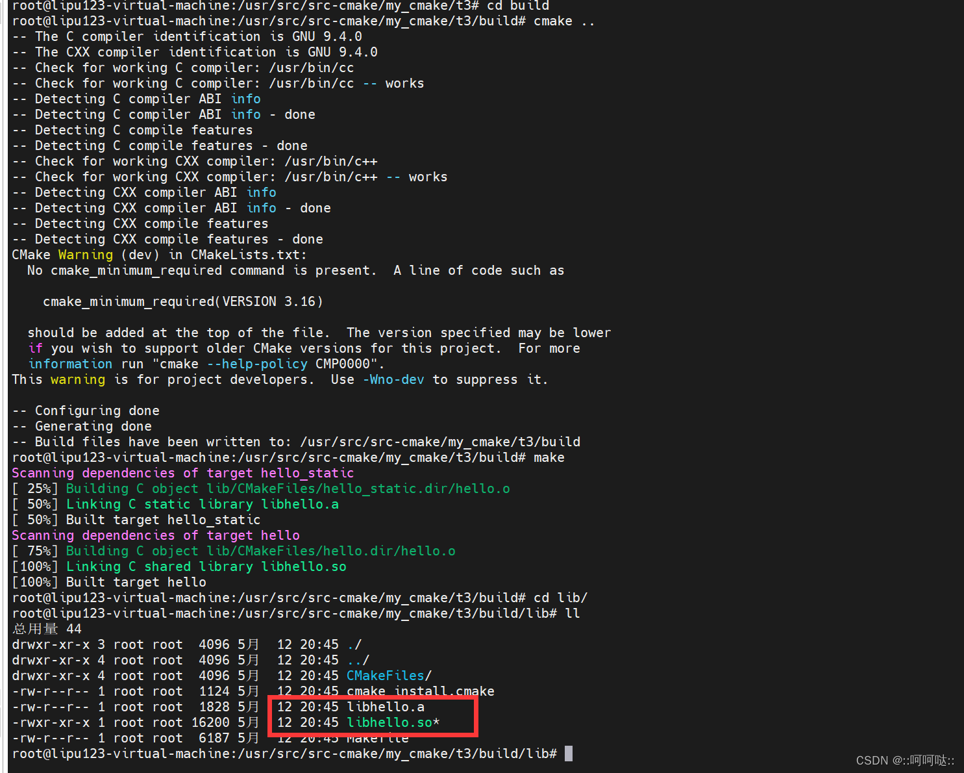Click the 'cmake ..' command text

tap(565, 21)
